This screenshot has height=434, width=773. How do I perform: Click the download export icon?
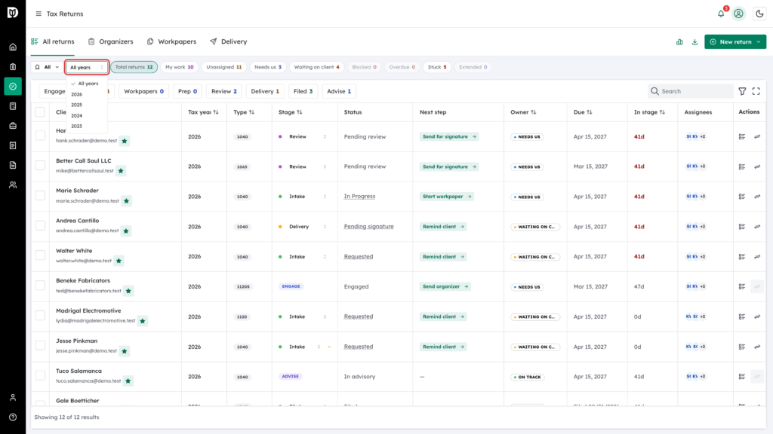[694, 42]
